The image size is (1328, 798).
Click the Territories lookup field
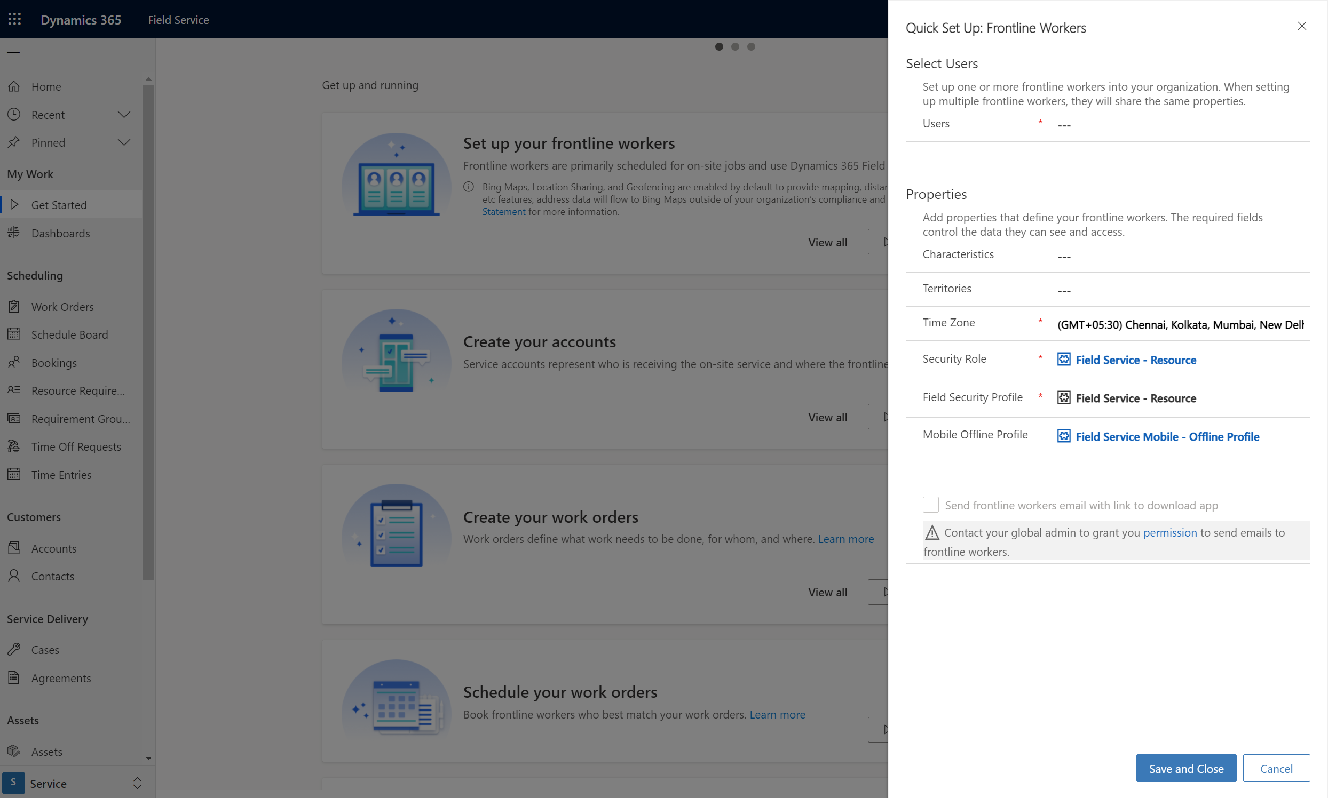pyautogui.click(x=1180, y=290)
